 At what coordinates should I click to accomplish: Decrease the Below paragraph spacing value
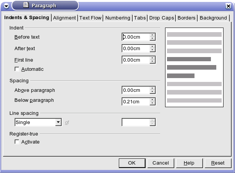[x=152, y=103]
